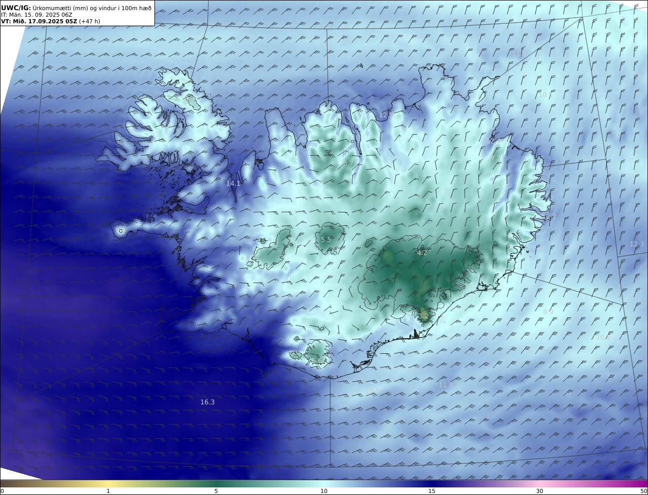Click the colour scale tick label 0
Viewport: 648px width, 495px height.
tap(2, 491)
